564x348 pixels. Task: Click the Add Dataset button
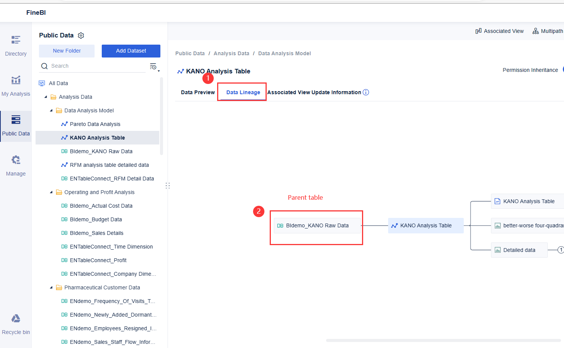[131, 51]
